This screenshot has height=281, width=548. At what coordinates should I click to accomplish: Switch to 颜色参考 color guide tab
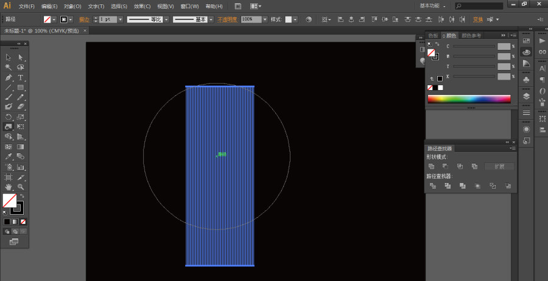coord(471,36)
